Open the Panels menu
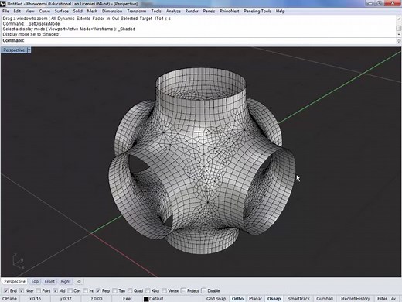Image resolution: width=402 pixels, height=302 pixels. (x=209, y=11)
